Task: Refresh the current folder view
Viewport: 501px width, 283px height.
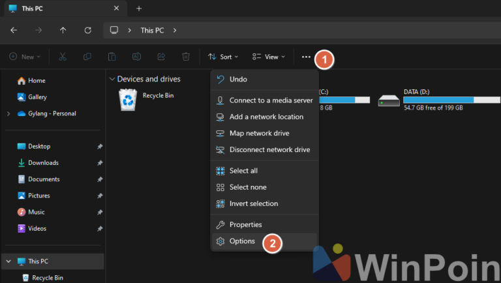Action: [88, 31]
